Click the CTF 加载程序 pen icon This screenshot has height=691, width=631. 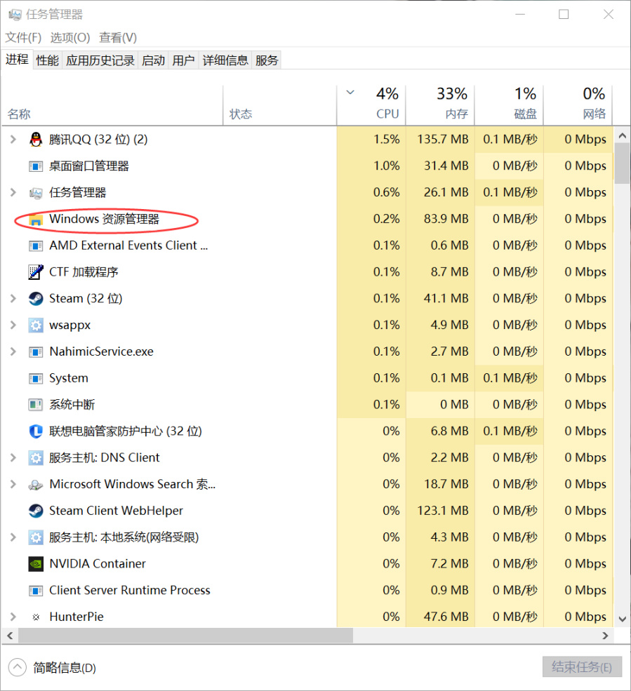point(36,272)
